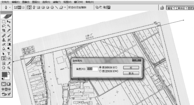Select the Magic Wand tool
Screen dimensions: 194x105
[x=9, y=26]
